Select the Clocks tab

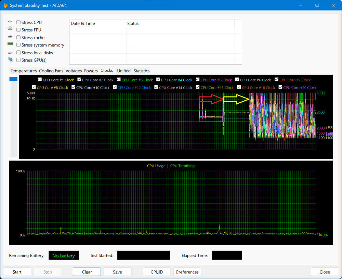(107, 70)
